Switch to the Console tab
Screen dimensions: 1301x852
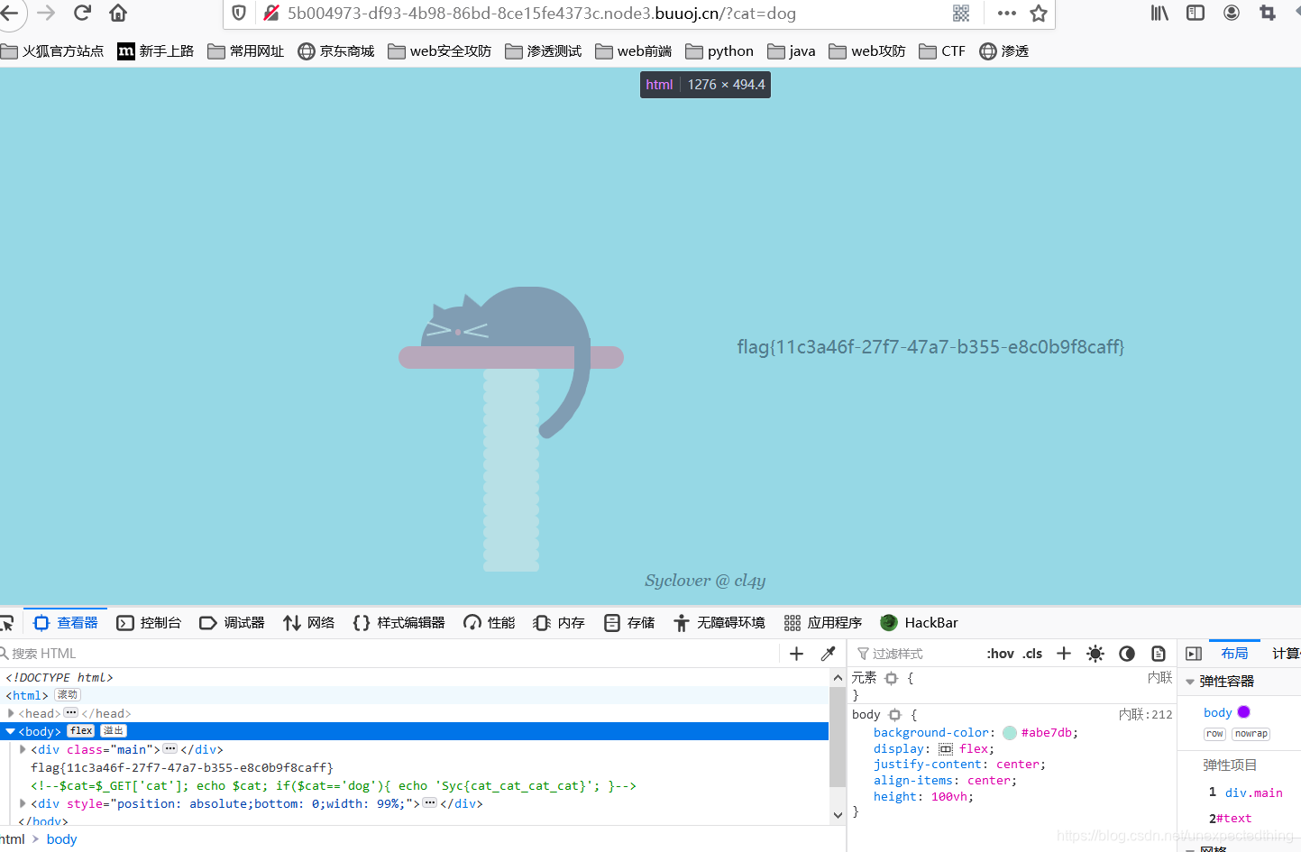149,623
